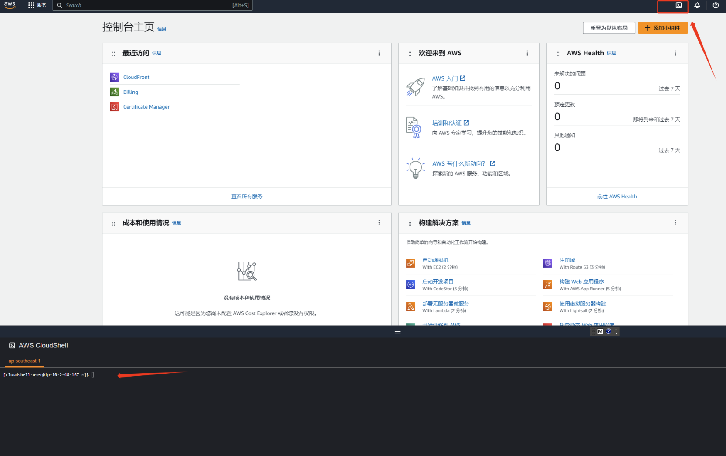
Task: Click the orange add widgets button
Action: tap(663, 28)
